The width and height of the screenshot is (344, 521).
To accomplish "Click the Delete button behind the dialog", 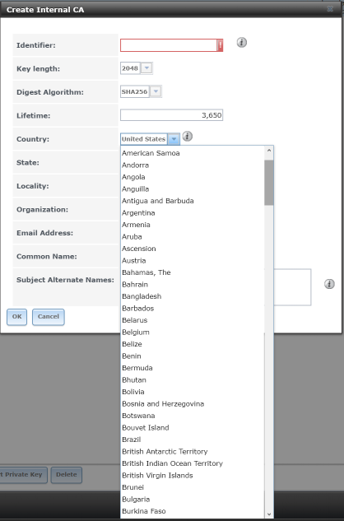I will click(66, 475).
